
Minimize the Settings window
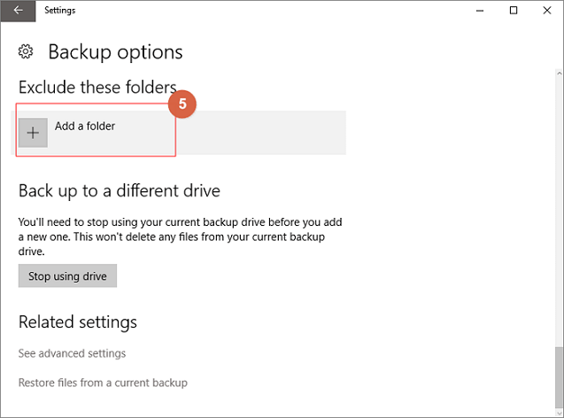coord(480,11)
